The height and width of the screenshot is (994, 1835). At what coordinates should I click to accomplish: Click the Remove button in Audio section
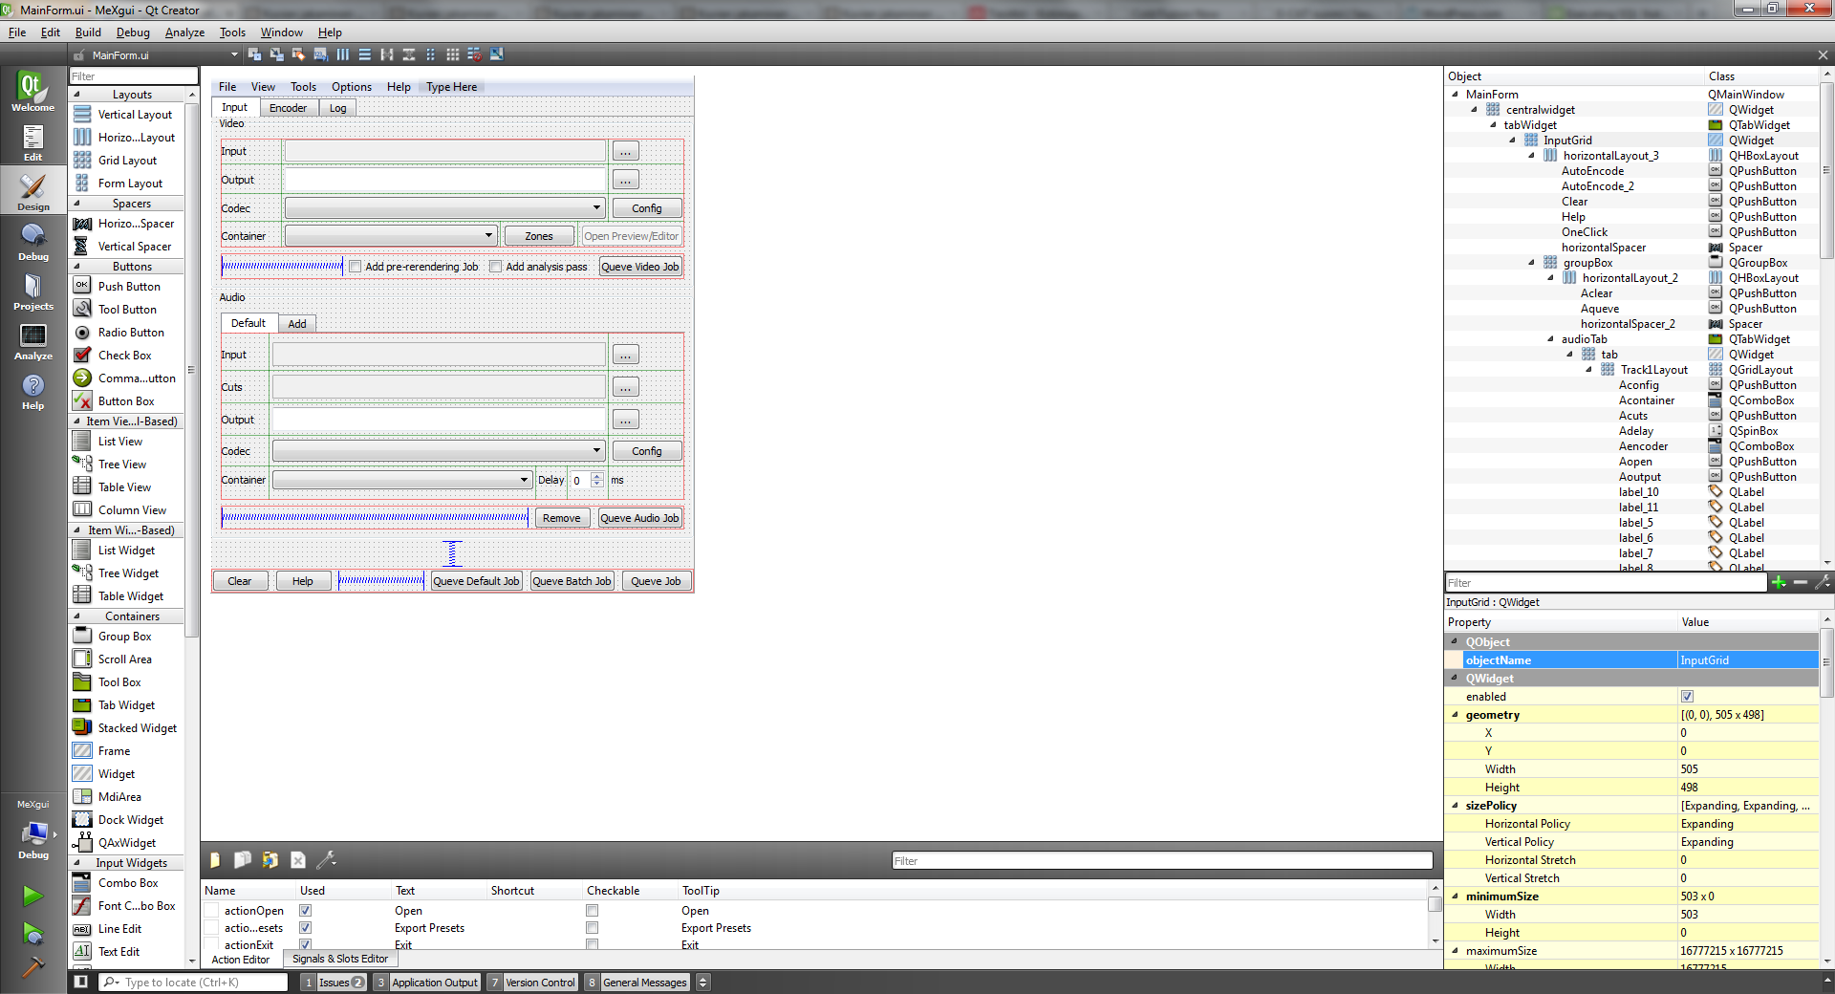(x=562, y=518)
